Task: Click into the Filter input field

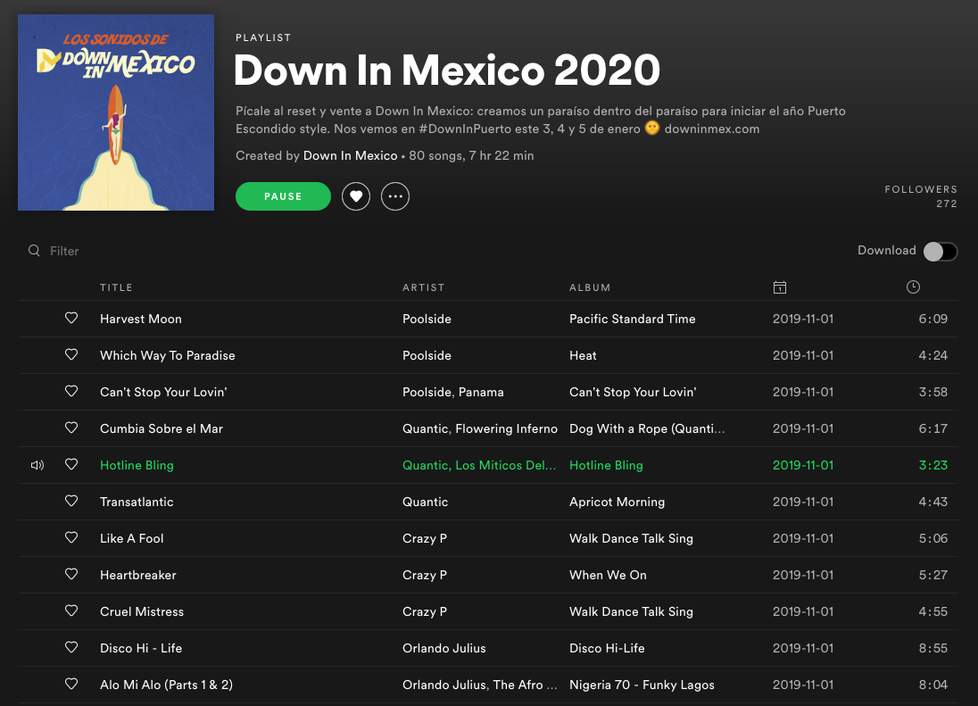Action: (64, 251)
